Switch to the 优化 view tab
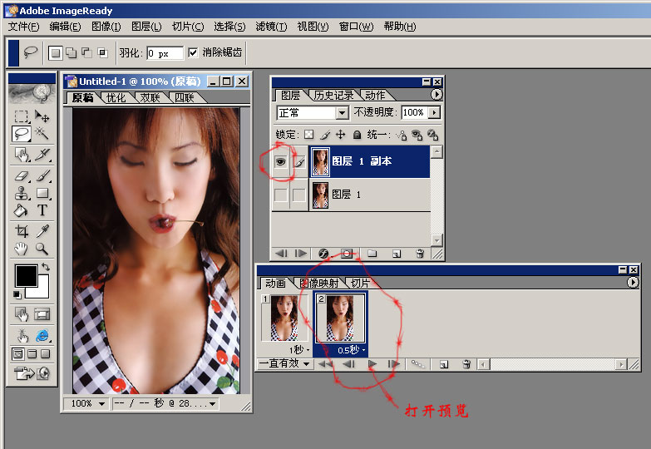651x449 pixels. (116, 98)
